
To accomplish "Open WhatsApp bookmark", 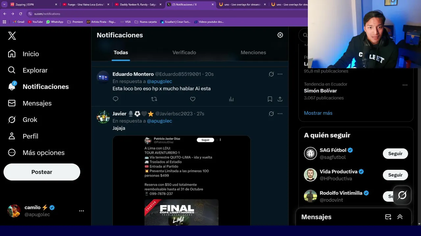I will 55,22.
